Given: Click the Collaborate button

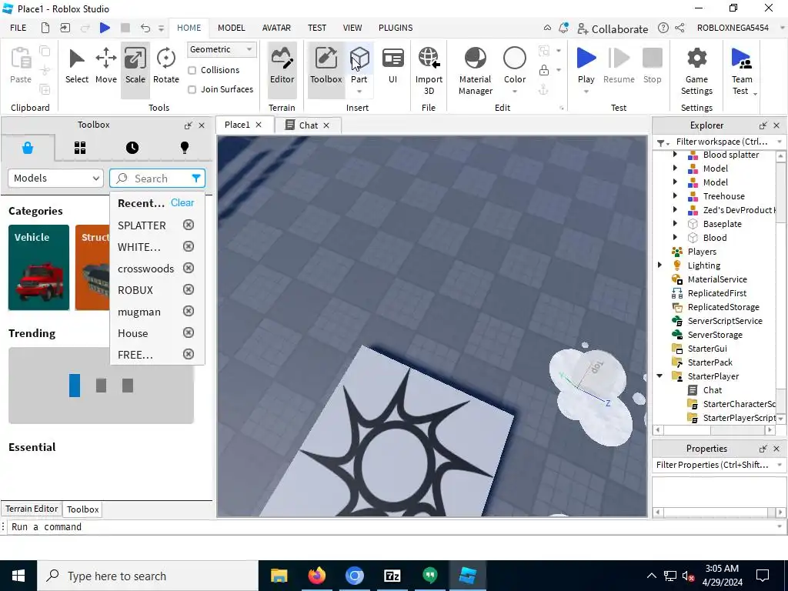Looking at the screenshot, I should [x=612, y=28].
